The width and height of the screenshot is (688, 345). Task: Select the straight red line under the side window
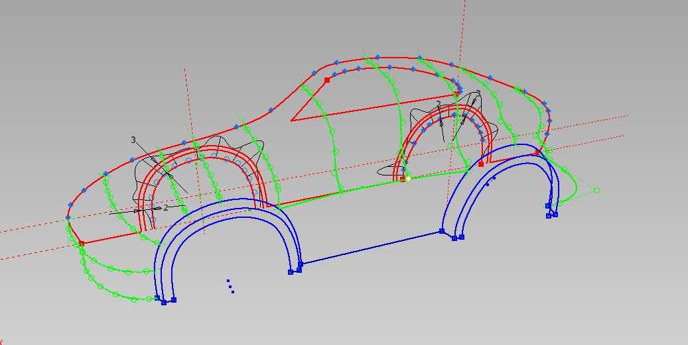point(373,107)
